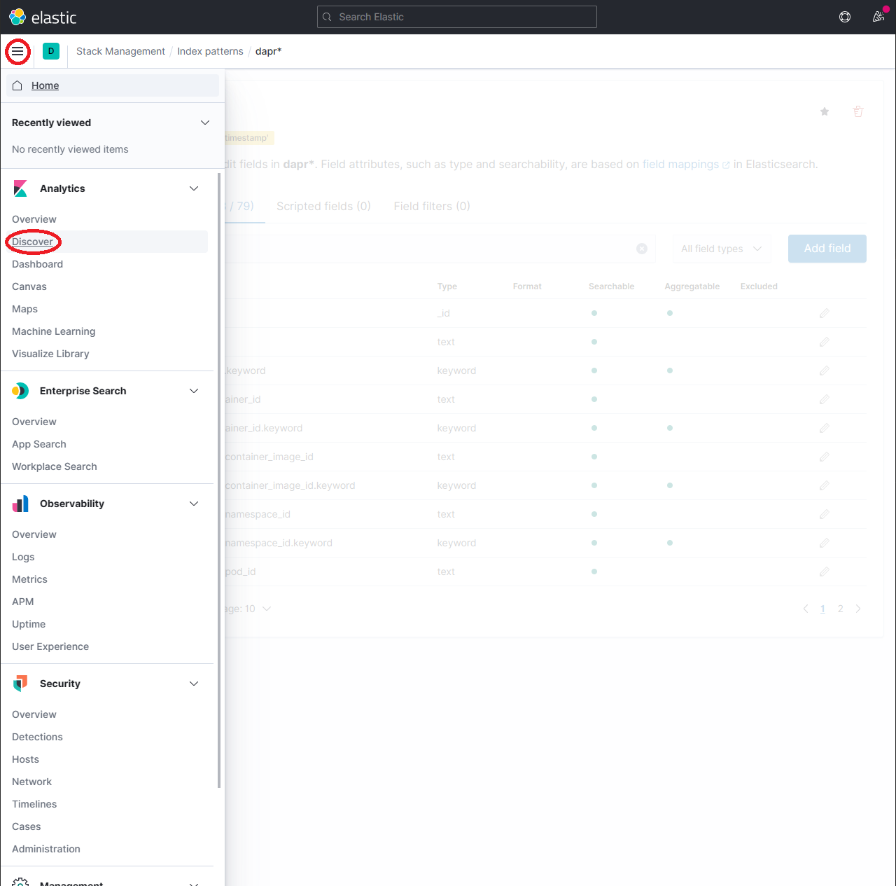Click the help icon in the top bar
The width and height of the screenshot is (896, 886).
845,17
